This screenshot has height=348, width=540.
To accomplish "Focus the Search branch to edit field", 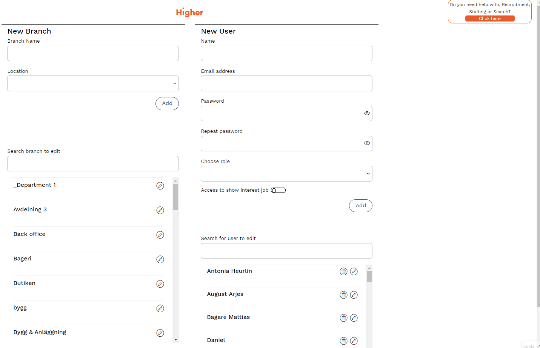I will pyautogui.click(x=93, y=164).
